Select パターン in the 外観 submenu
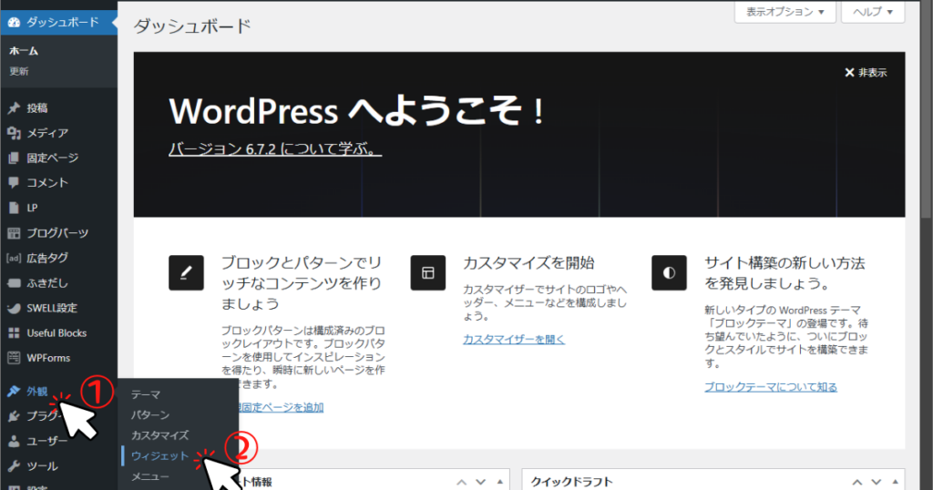933x490 pixels. 150,415
